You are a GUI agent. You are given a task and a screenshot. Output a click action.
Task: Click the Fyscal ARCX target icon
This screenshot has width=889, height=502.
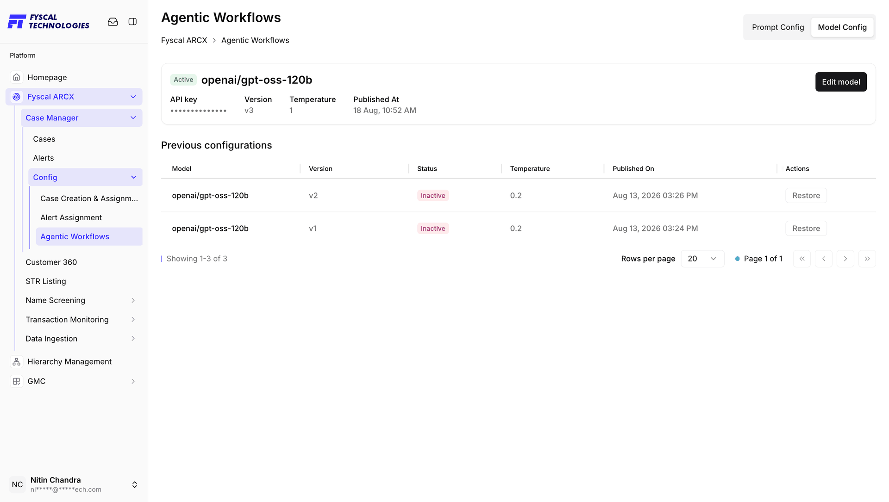coord(17,97)
